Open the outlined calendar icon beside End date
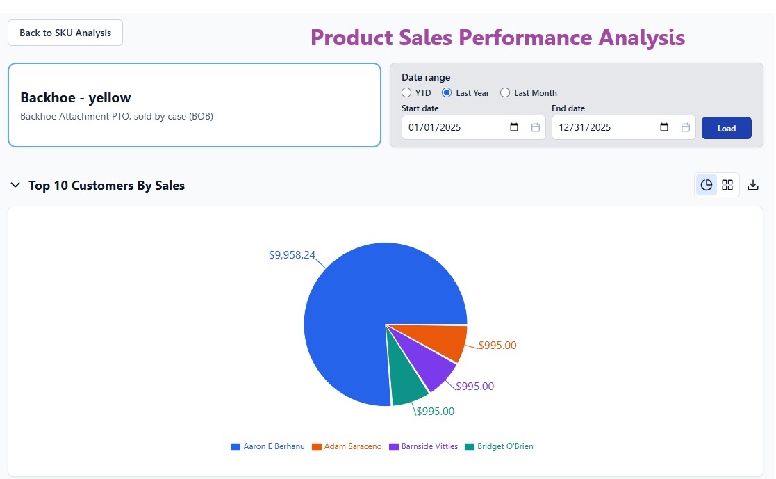 (x=686, y=127)
